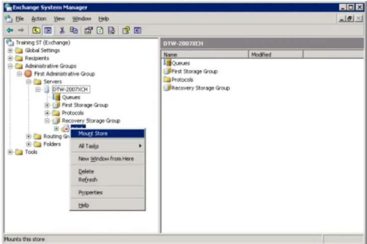Open the File menu
The image size is (367, 244).
(20, 19)
